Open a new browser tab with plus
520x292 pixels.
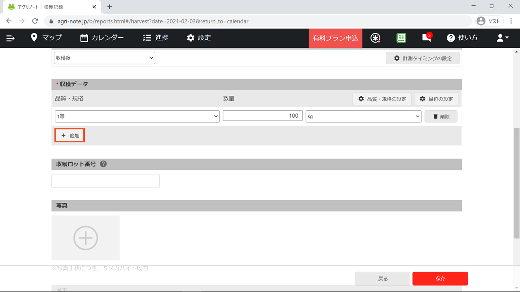pyautogui.click(x=110, y=7)
